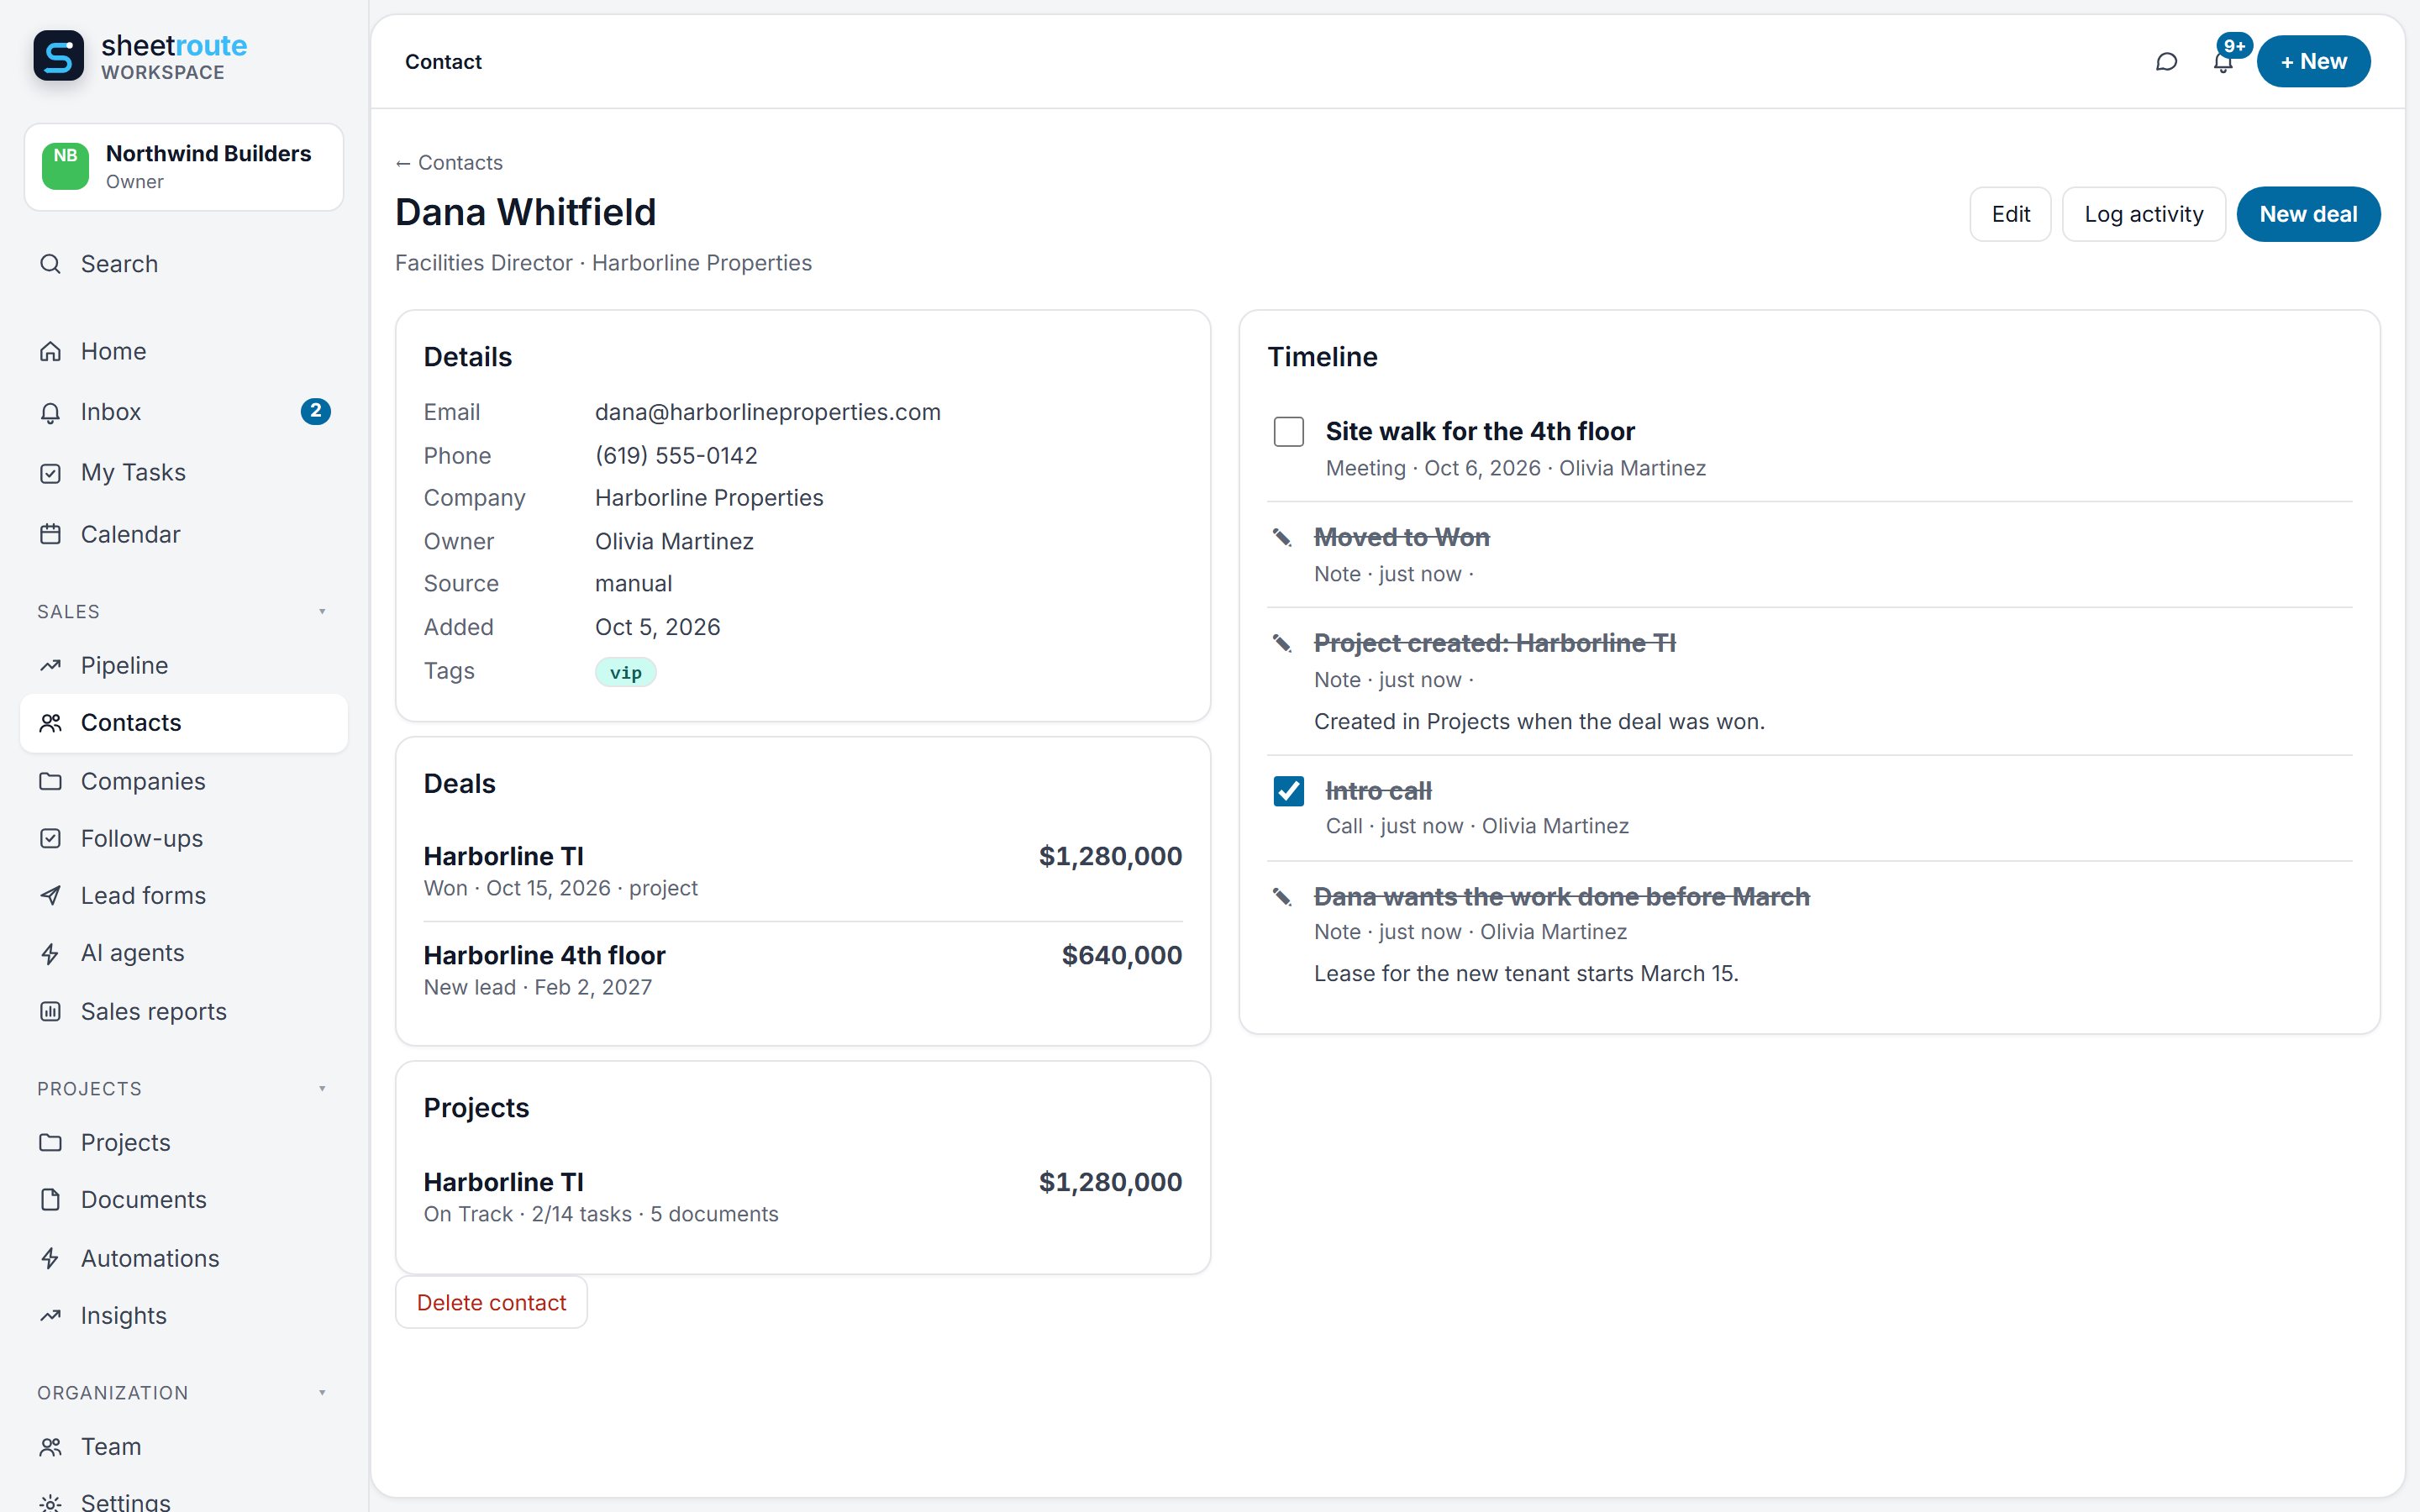Click the My Tasks checkmark icon

[x=50, y=473]
